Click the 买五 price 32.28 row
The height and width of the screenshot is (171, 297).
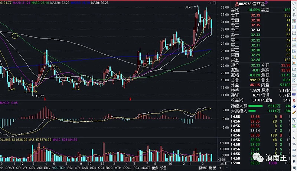(261, 60)
